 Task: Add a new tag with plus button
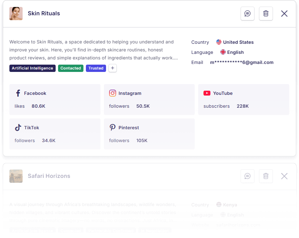tap(112, 68)
